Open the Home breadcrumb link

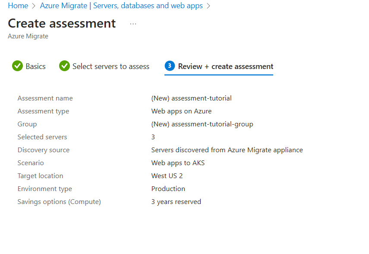tap(18, 6)
